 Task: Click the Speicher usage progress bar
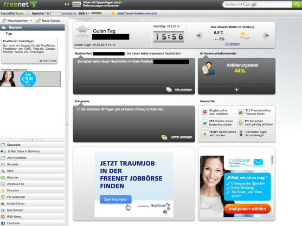tap(55, 14)
